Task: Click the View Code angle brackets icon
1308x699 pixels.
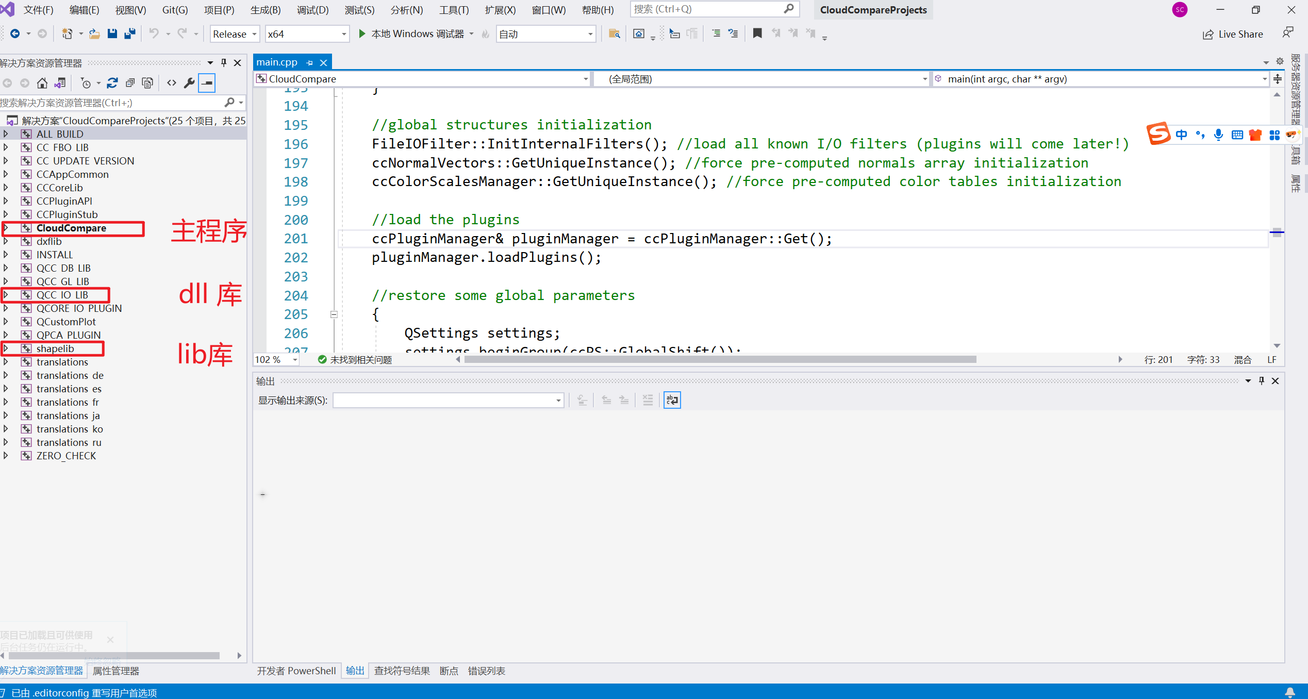Action: point(172,83)
